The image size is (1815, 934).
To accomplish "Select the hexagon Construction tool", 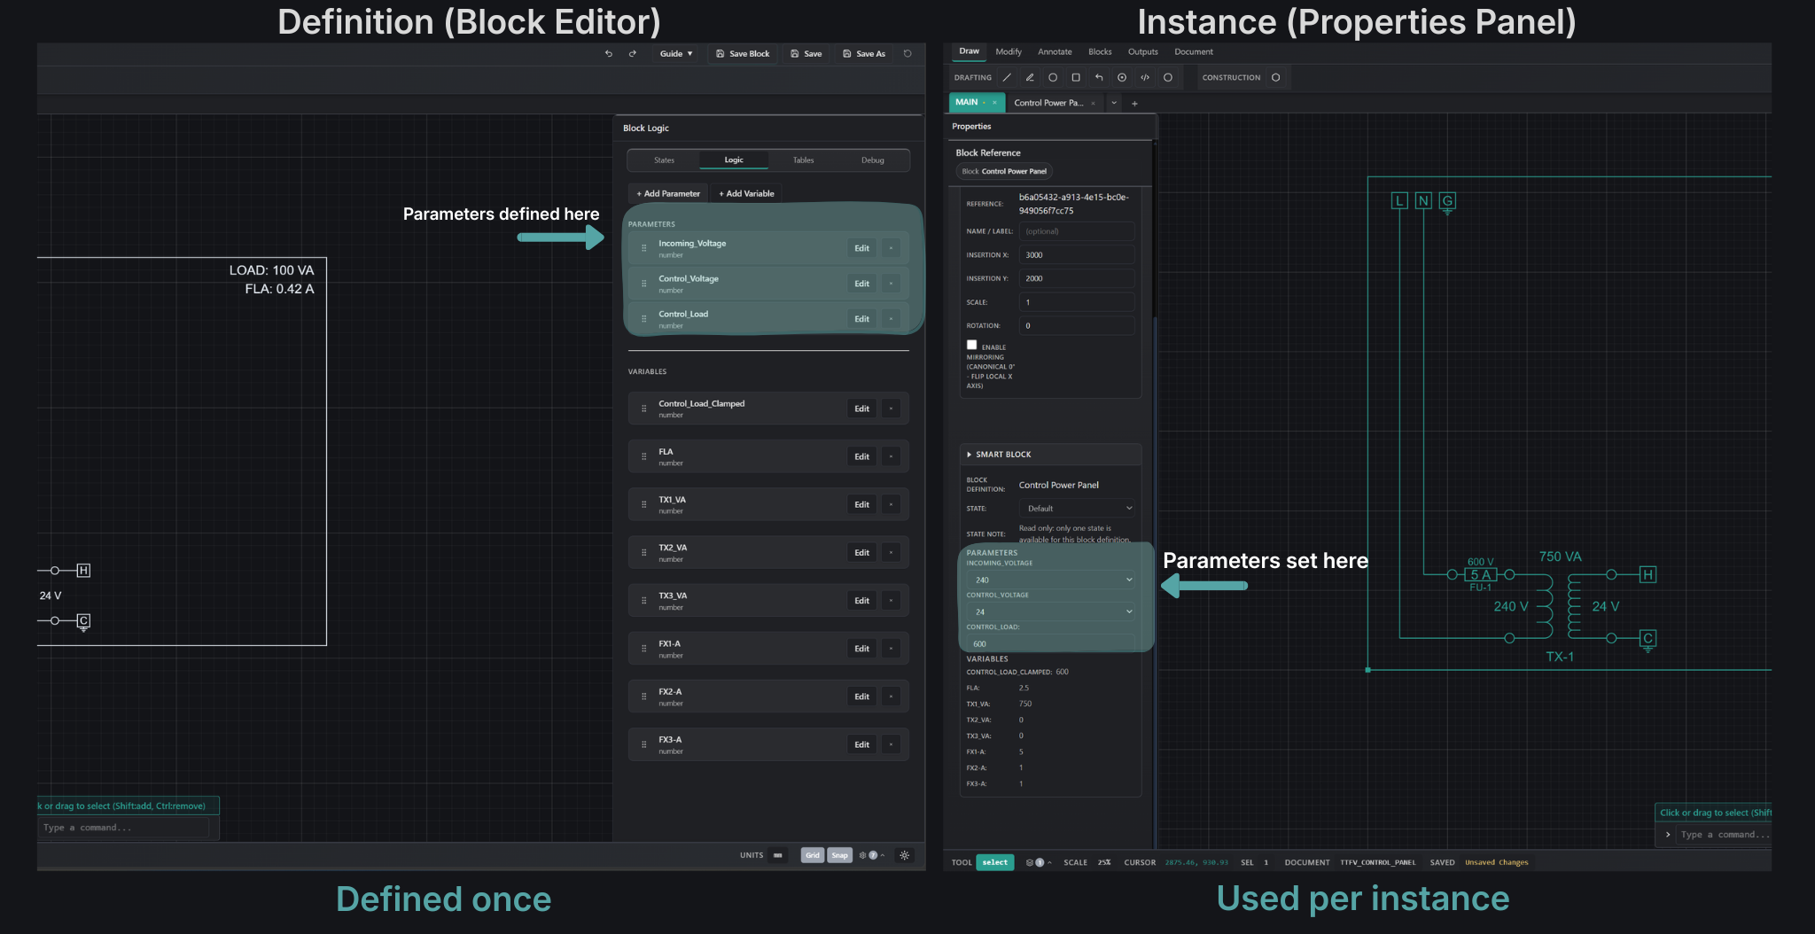I will (1276, 78).
